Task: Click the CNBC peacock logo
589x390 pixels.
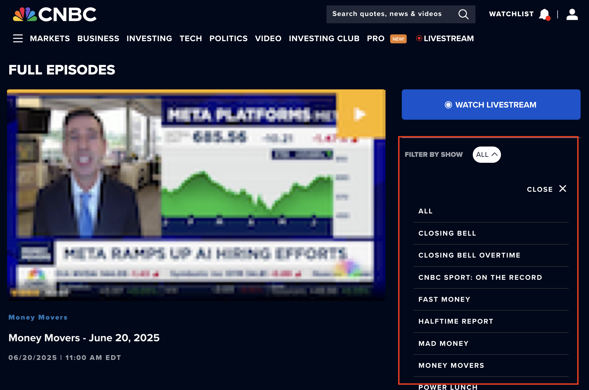Action: pos(54,14)
